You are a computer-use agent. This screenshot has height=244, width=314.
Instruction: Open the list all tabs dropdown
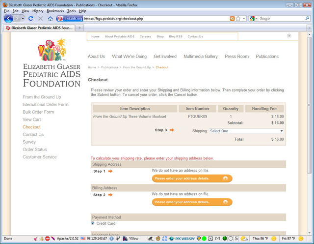coord(310,28)
